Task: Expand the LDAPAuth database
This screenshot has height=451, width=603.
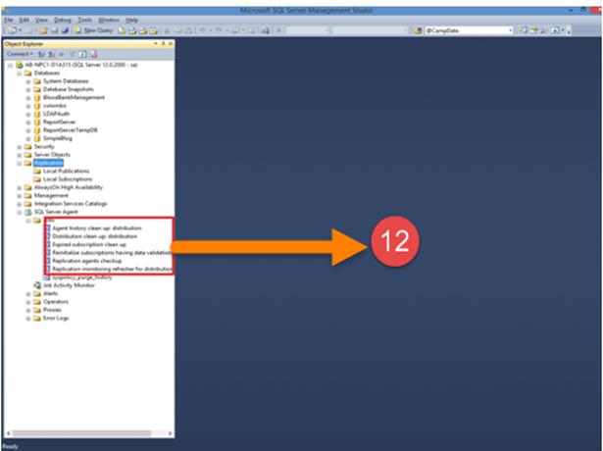Action: point(28,114)
